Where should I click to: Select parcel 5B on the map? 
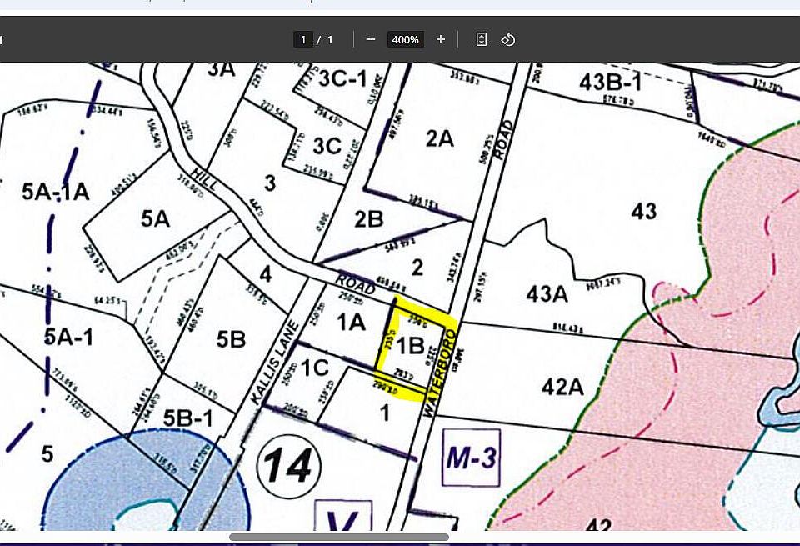[231, 339]
